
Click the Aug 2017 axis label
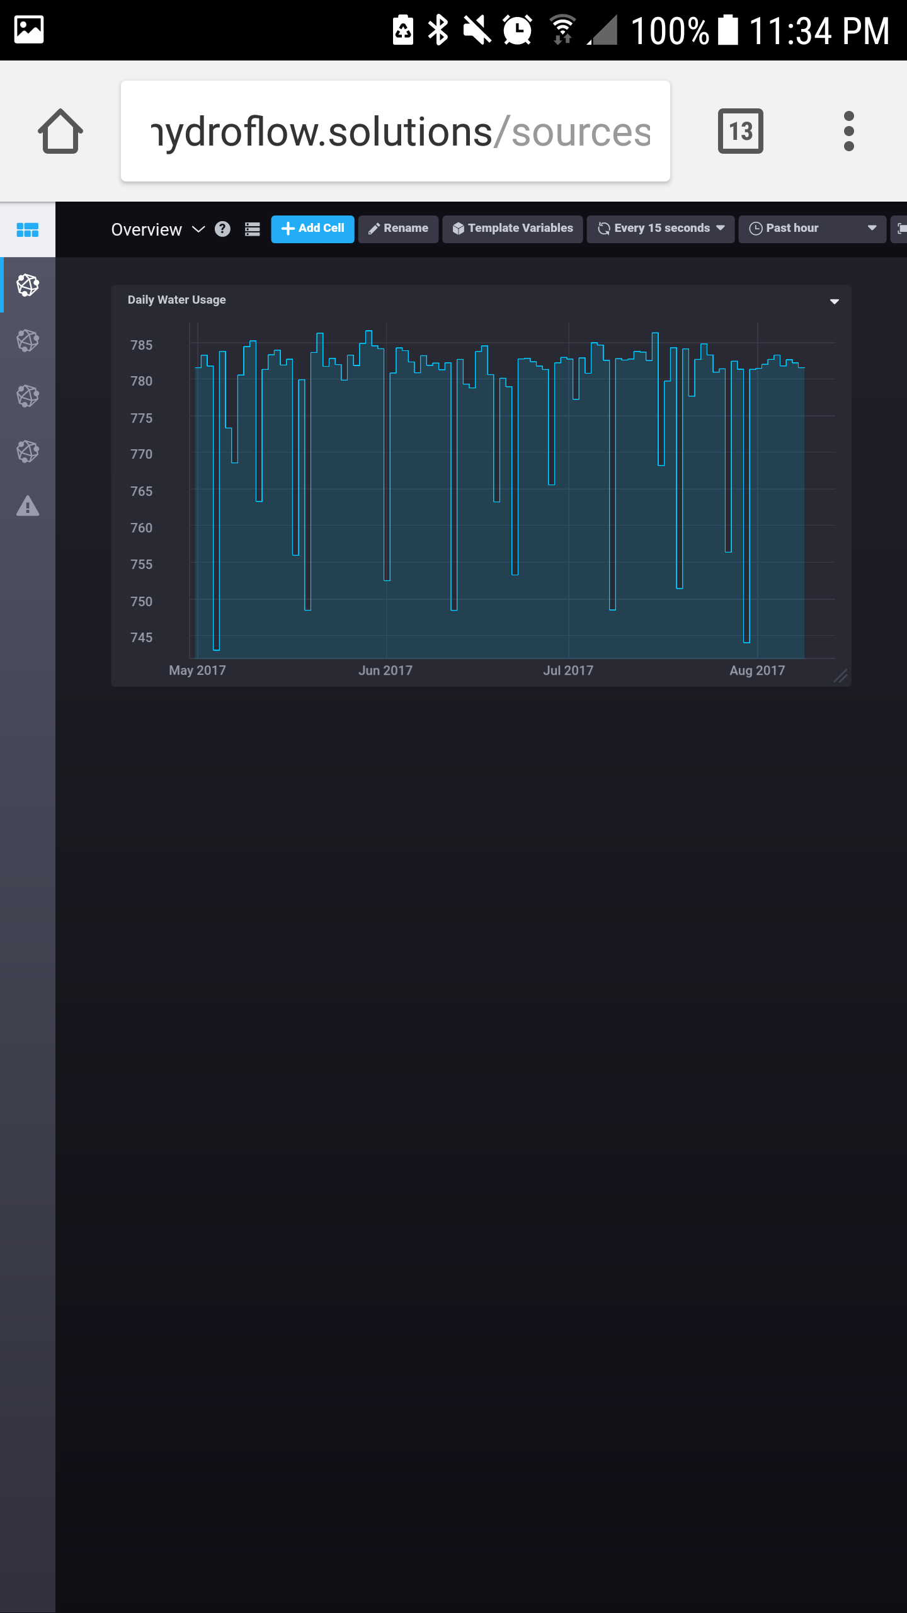(x=757, y=670)
